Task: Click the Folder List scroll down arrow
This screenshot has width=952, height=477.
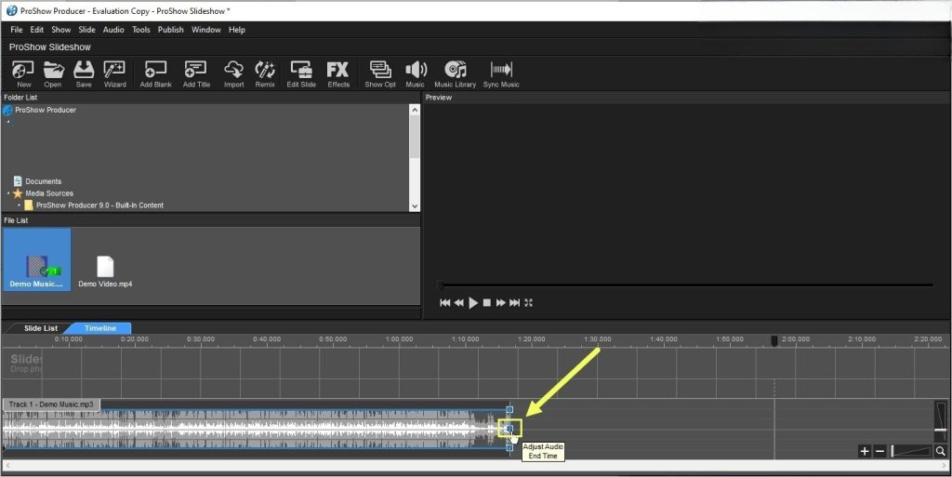Action: click(415, 205)
